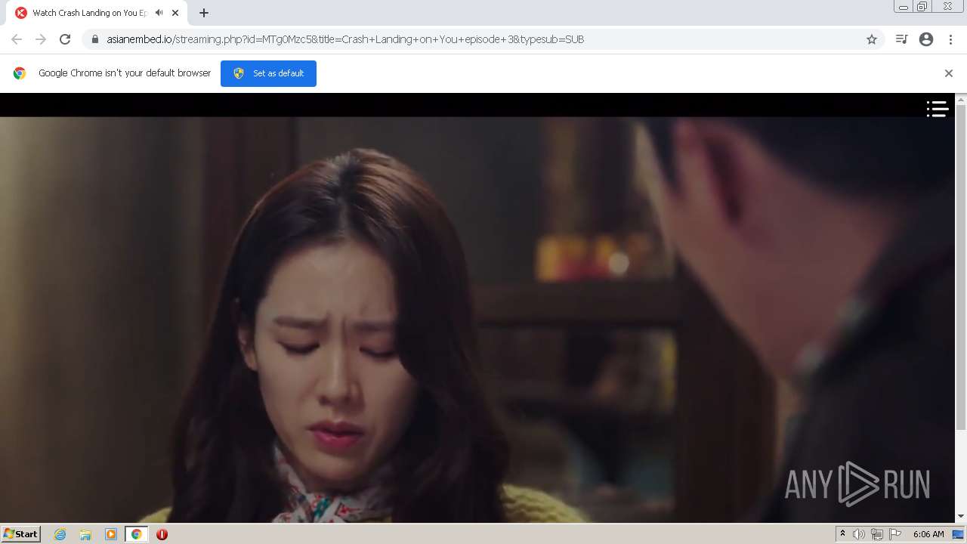The height and width of the screenshot is (544, 967).
Task: Mute the tab audio speaker icon
Action: [x=159, y=13]
